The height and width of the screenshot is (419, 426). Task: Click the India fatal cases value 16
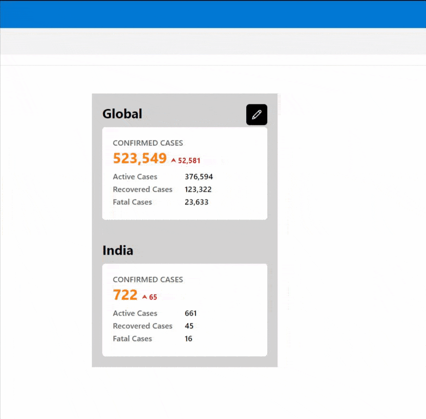pyautogui.click(x=189, y=339)
